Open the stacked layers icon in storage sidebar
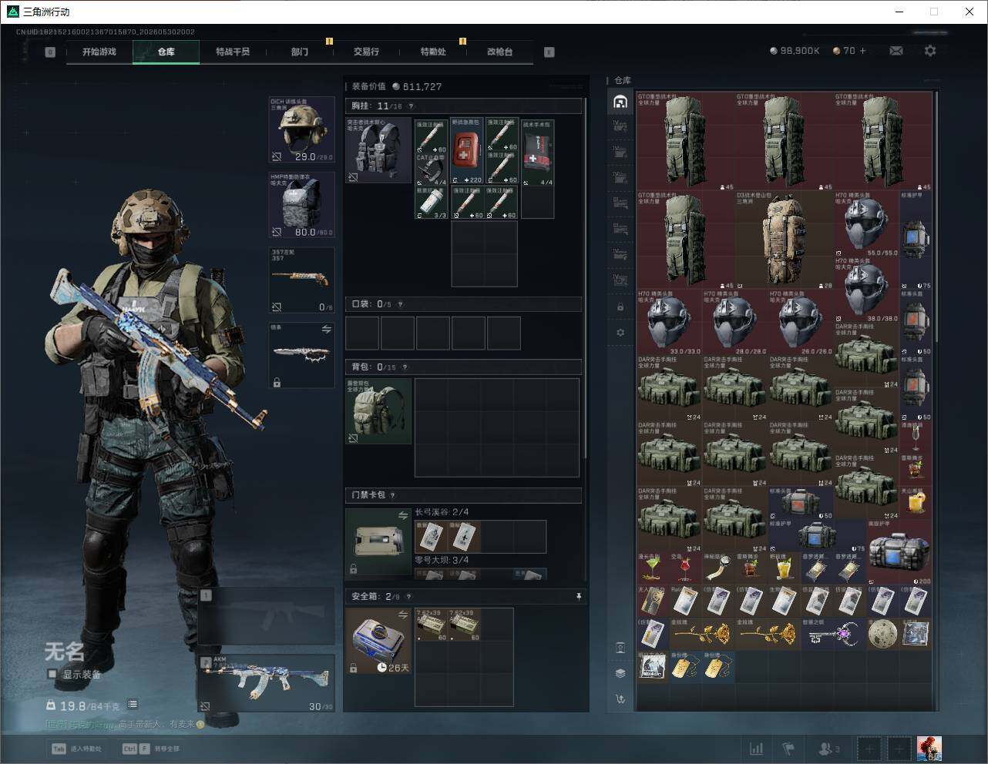The width and height of the screenshot is (988, 764). pyautogui.click(x=620, y=673)
